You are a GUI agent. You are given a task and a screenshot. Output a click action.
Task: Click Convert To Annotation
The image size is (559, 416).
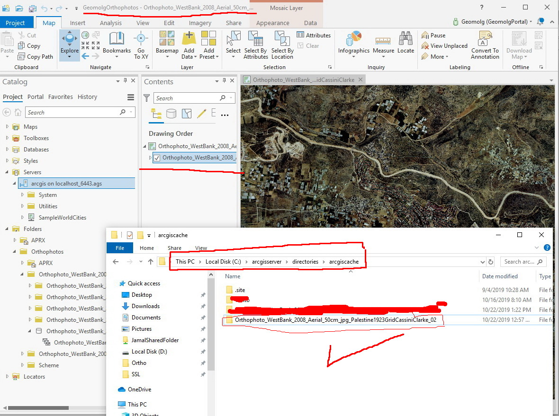485,45
